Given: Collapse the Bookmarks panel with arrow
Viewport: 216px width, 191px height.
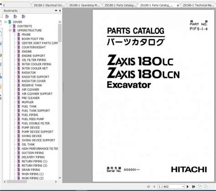Looking at the screenshot, I should (60, 10).
